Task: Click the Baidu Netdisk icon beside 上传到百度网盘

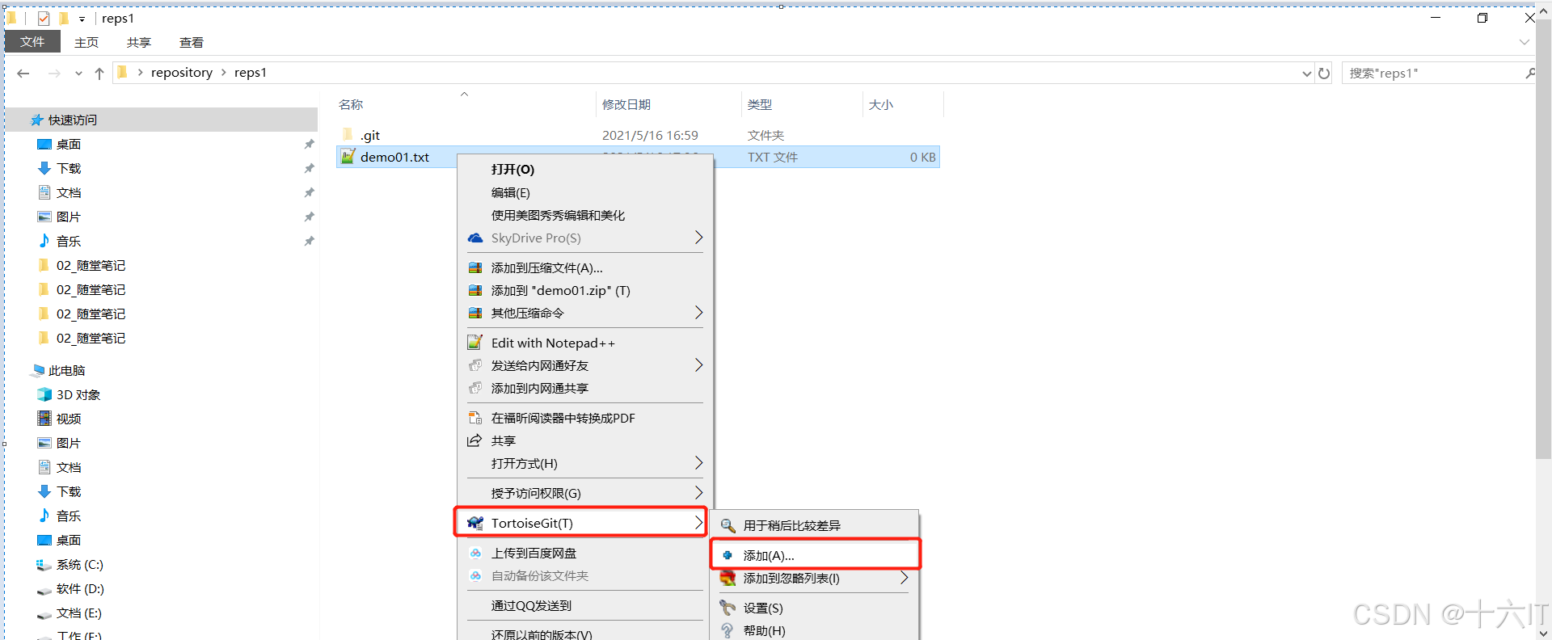Action: [475, 553]
